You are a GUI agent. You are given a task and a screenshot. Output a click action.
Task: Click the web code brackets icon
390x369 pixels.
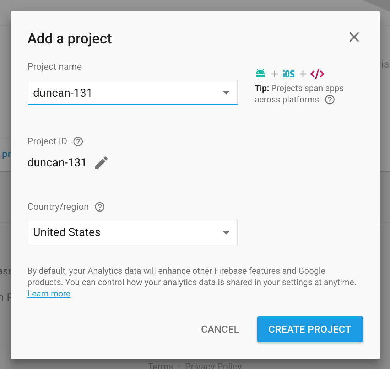(317, 74)
